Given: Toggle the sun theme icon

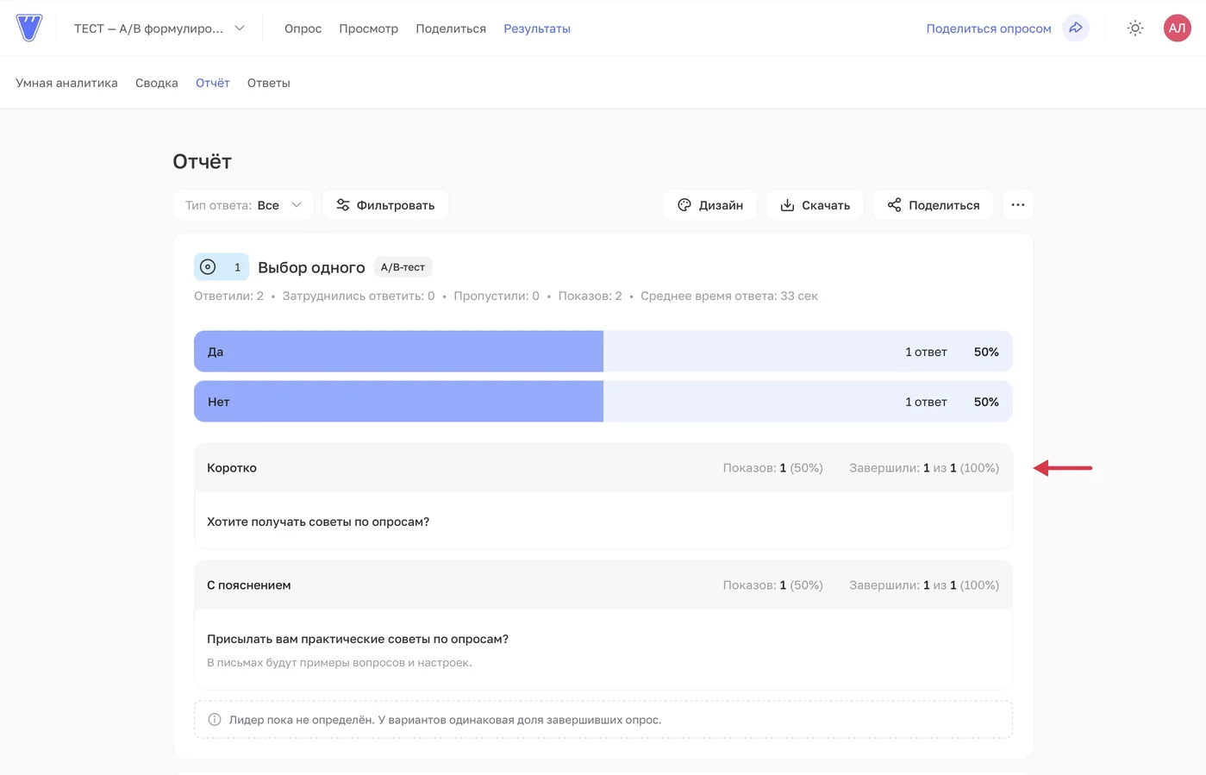Looking at the screenshot, I should pos(1135,28).
